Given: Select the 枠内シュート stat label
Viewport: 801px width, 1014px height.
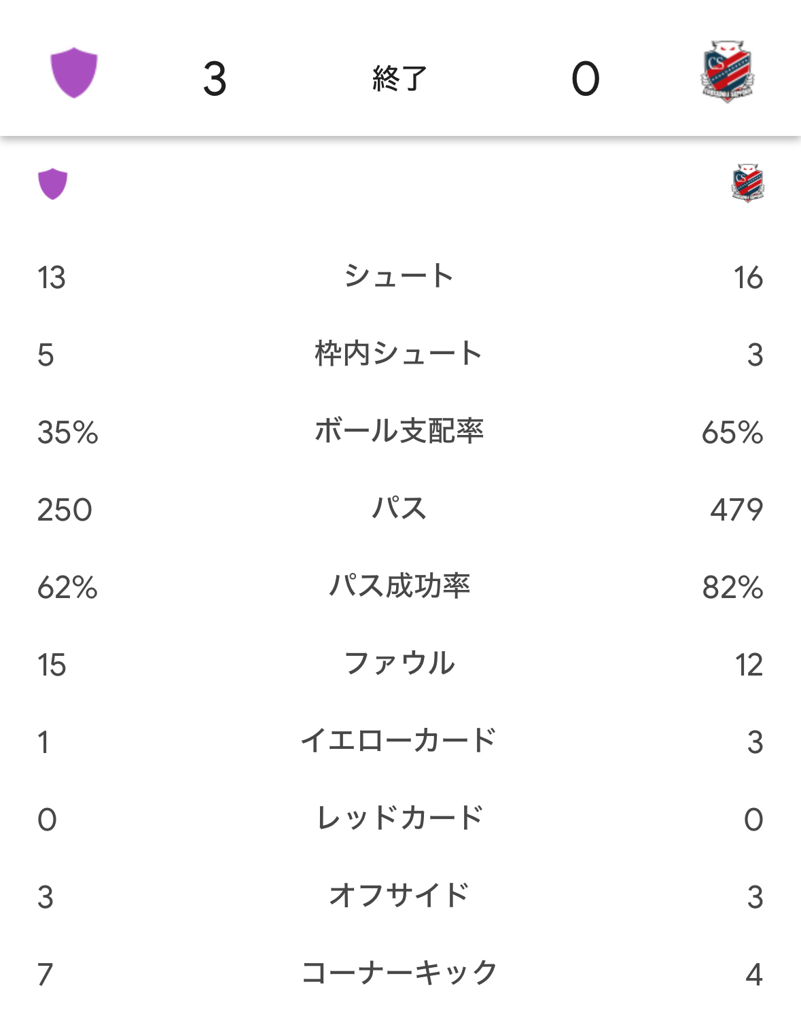Looking at the screenshot, I should point(399,354).
